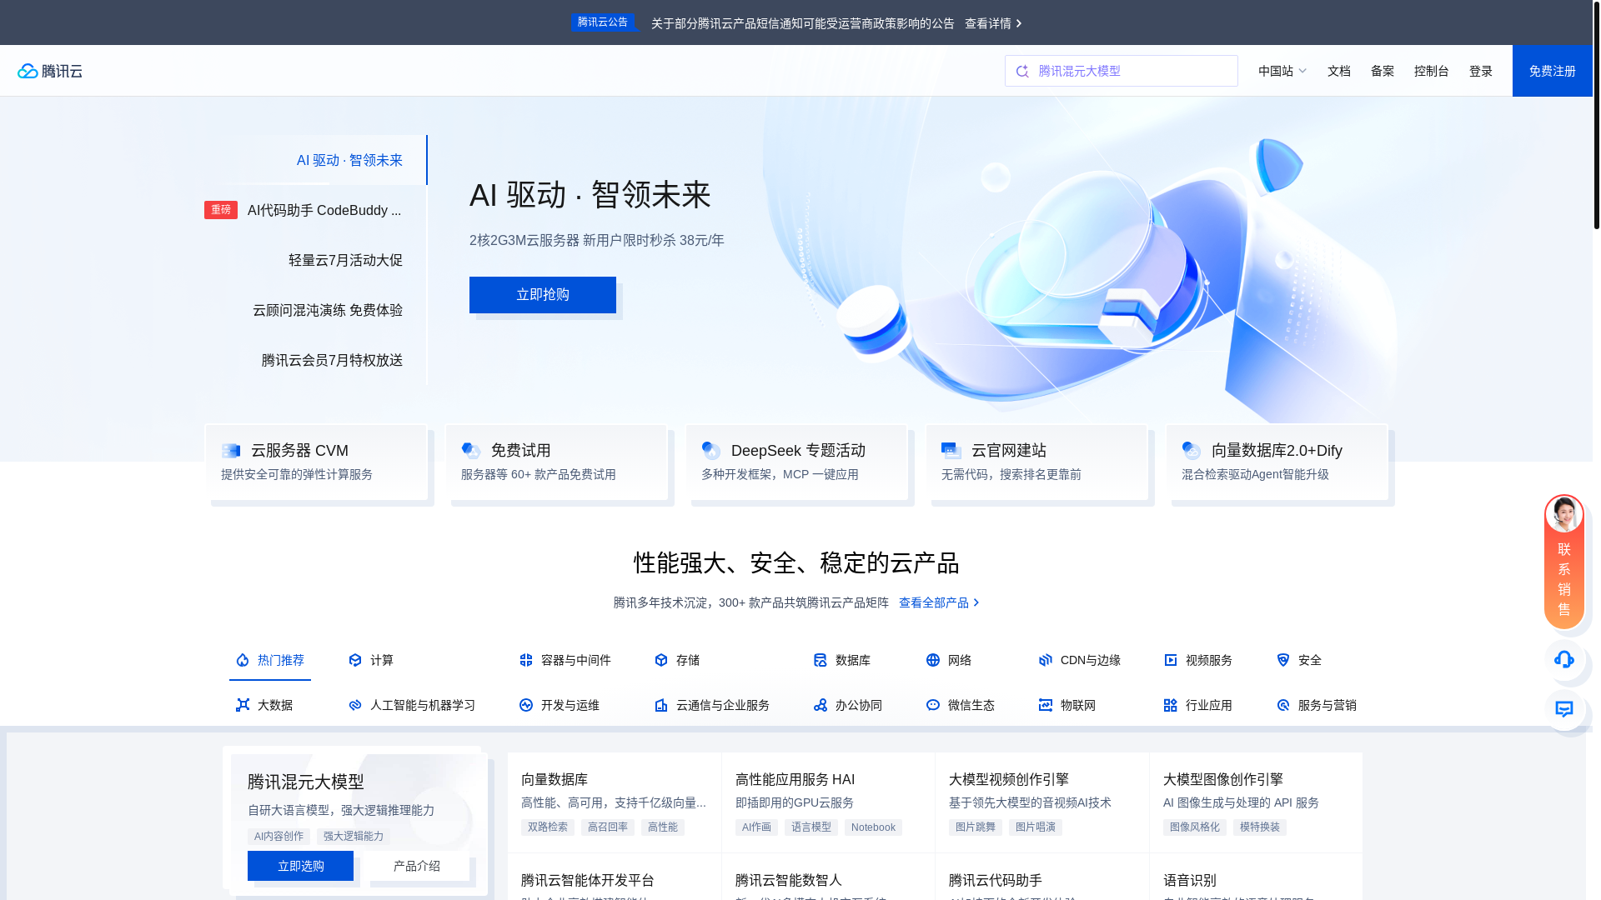Select the 数据库 product tab
This screenshot has width=1601, height=900.
(842, 660)
